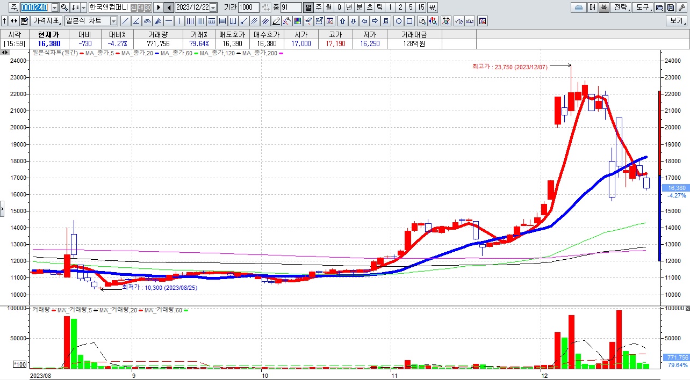Switch to the 월 monthly period

(329, 8)
